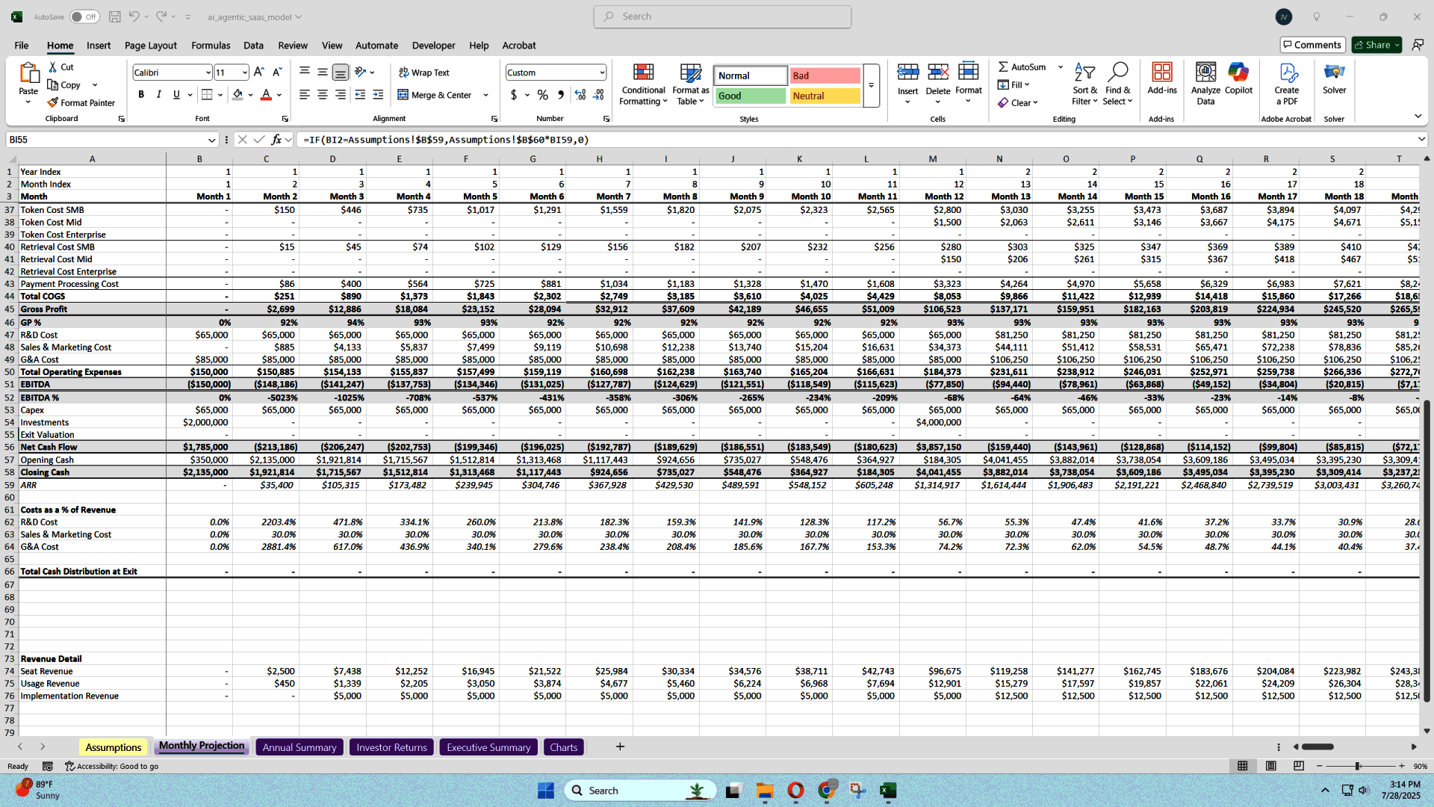Click the Cut scissors icon

pyautogui.click(x=53, y=67)
